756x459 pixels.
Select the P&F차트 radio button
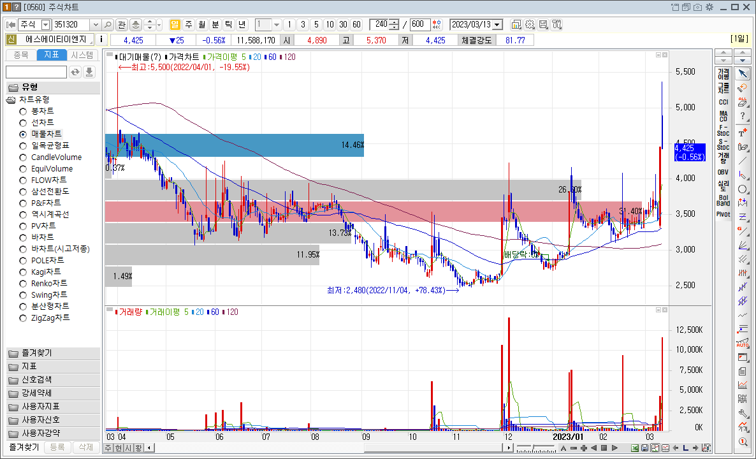click(x=23, y=203)
